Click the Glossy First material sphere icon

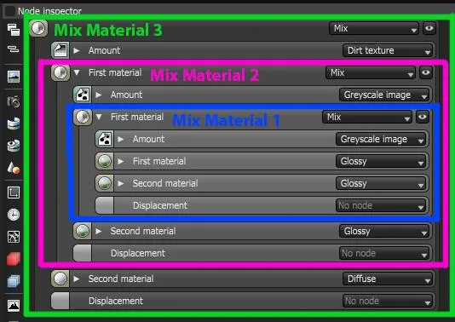[x=105, y=161]
